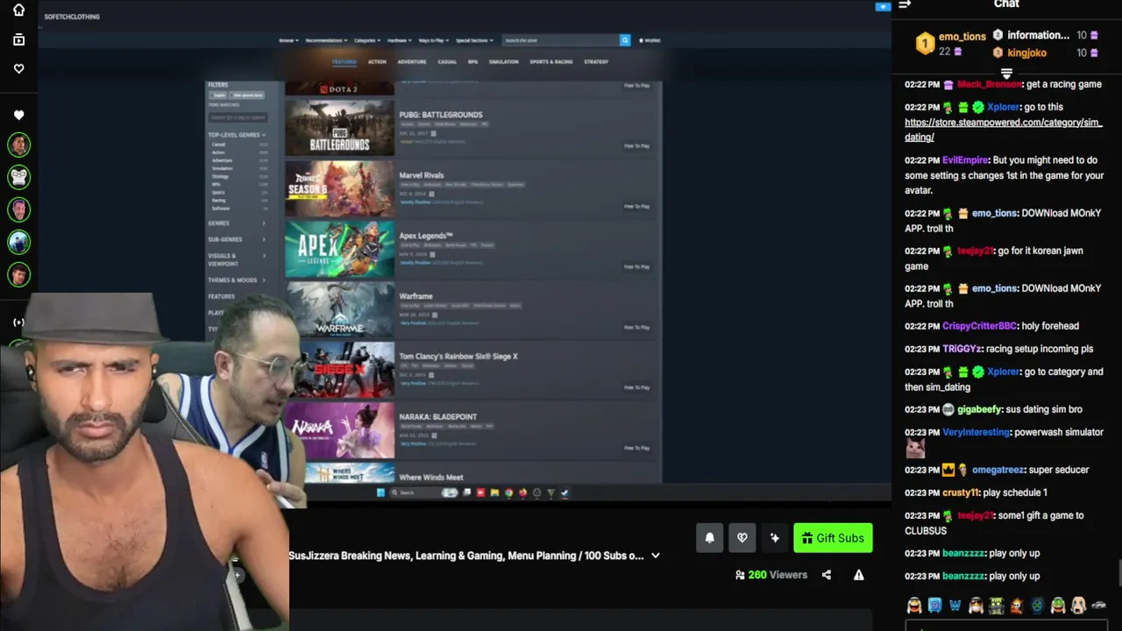Open the Special Sections dropdown
The width and height of the screenshot is (1122, 631).
click(474, 40)
